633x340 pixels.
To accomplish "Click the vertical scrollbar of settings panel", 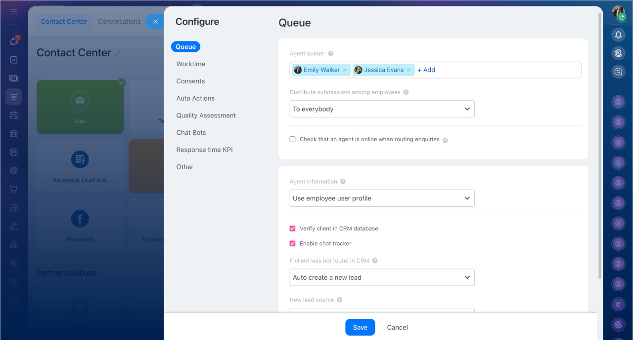I will pos(600,148).
